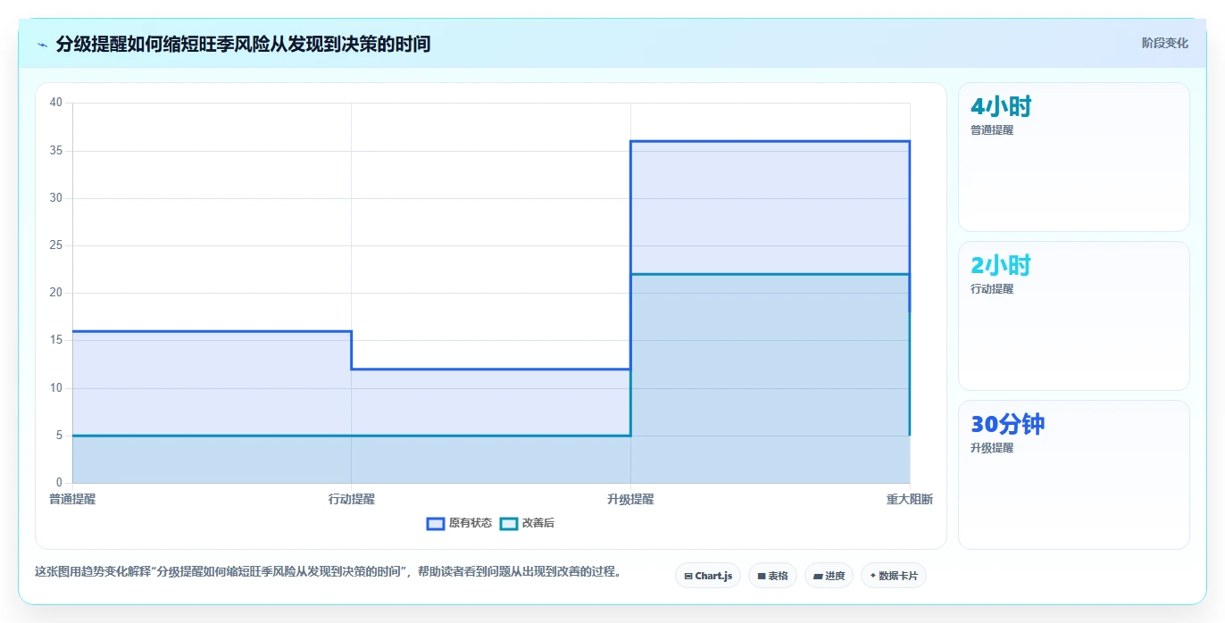Toggle the 原有状态 legend swatch
Image resolution: width=1225 pixels, height=623 pixels.
pos(436,523)
